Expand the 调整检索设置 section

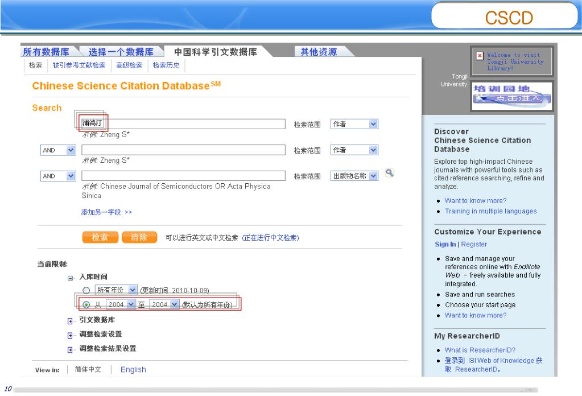(x=71, y=335)
